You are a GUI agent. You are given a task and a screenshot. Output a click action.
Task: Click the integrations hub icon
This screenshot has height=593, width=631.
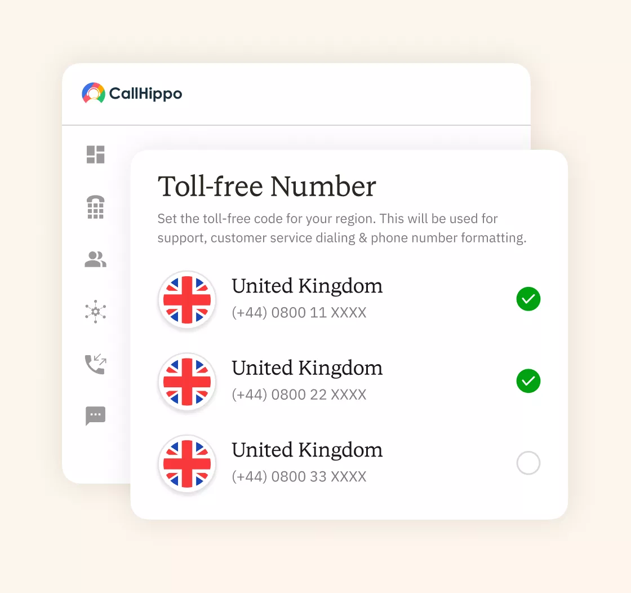click(96, 312)
